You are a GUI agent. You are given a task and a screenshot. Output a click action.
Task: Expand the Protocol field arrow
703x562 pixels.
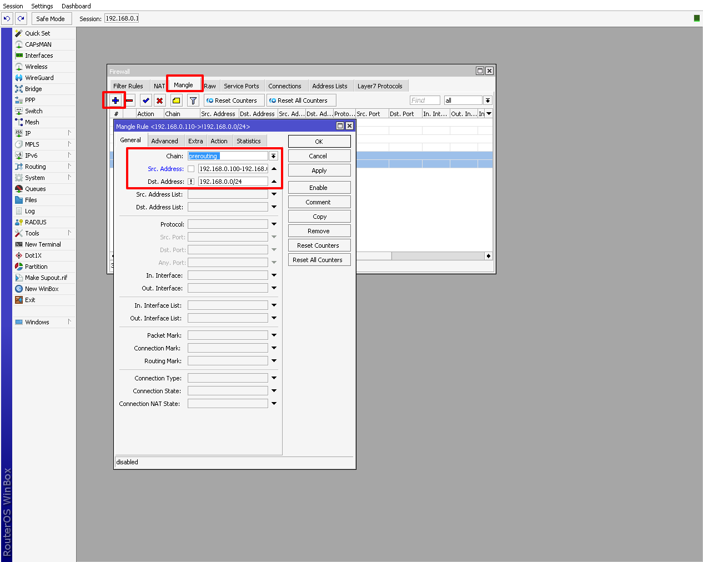274,224
